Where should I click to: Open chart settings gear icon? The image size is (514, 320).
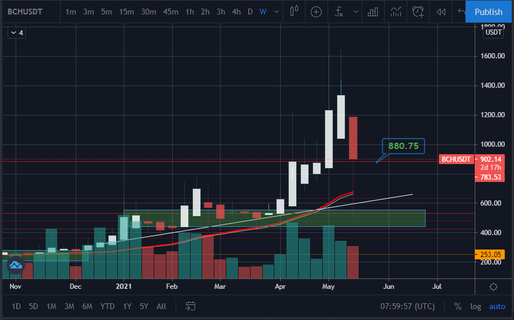pyautogui.click(x=493, y=287)
